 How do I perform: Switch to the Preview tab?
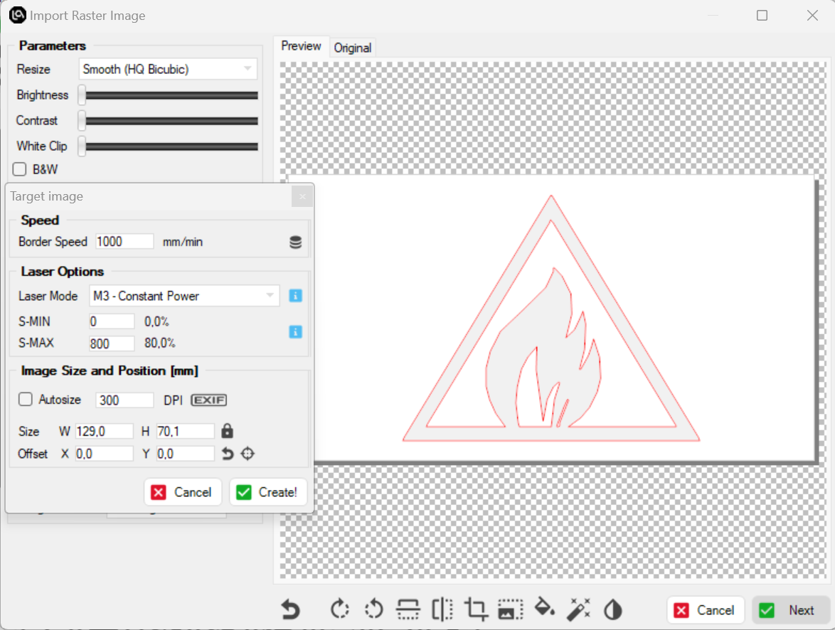(x=301, y=46)
